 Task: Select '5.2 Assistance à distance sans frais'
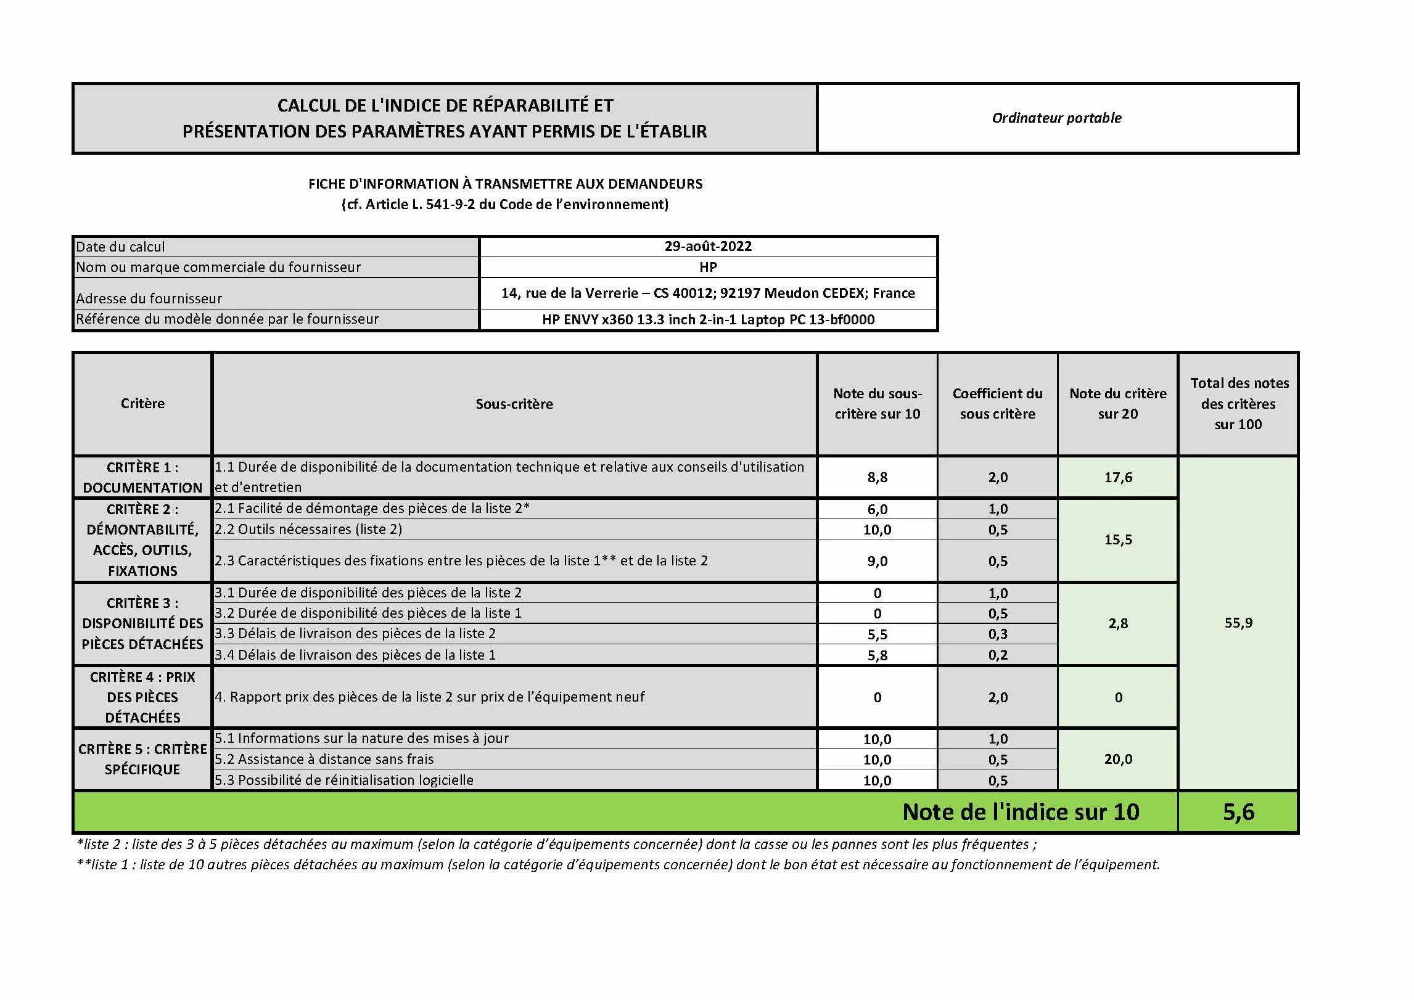pyautogui.click(x=324, y=759)
